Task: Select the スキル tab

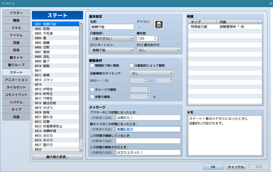Action: point(16,28)
